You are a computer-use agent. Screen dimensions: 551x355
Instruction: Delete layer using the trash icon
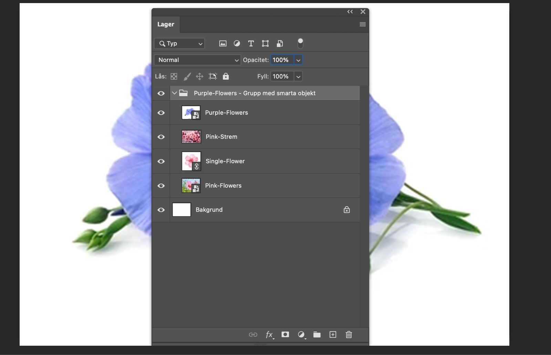pyautogui.click(x=349, y=335)
